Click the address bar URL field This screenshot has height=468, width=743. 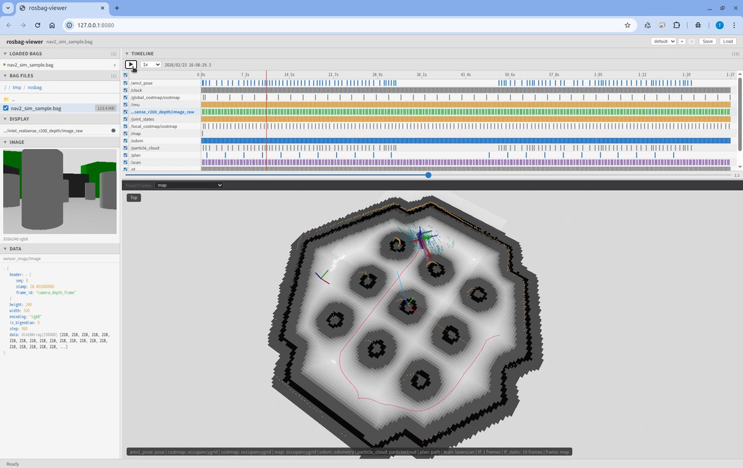[347, 25]
